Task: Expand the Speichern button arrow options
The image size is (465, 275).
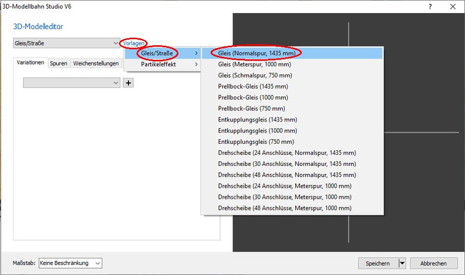Action: (402, 263)
